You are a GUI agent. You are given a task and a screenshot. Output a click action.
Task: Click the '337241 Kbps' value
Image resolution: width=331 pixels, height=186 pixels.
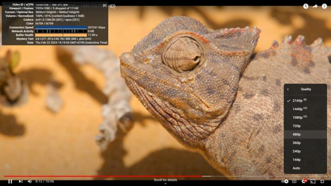(97, 28)
